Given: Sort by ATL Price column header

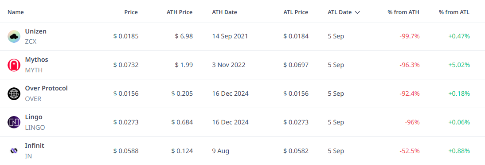Looking at the screenshot, I should (x=296, y=12).
